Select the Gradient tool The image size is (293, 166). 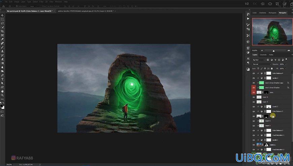(x=2, y=63)
